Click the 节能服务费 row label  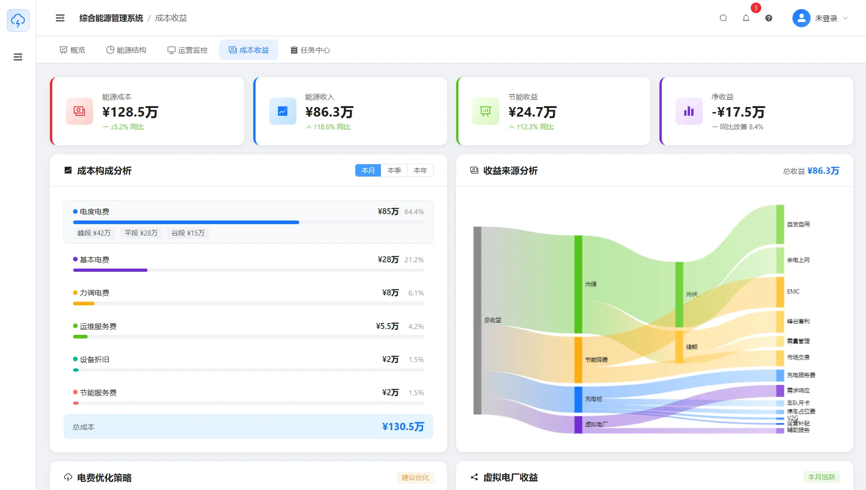[x=98, y=392]
